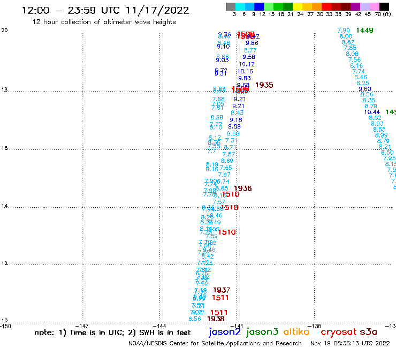Image resolution: width=396 pixels, height=348 pixels.
Task: Click the NOAA/NESDIS Center credit line
Action: pyautogui.click(x=215, y=344)
